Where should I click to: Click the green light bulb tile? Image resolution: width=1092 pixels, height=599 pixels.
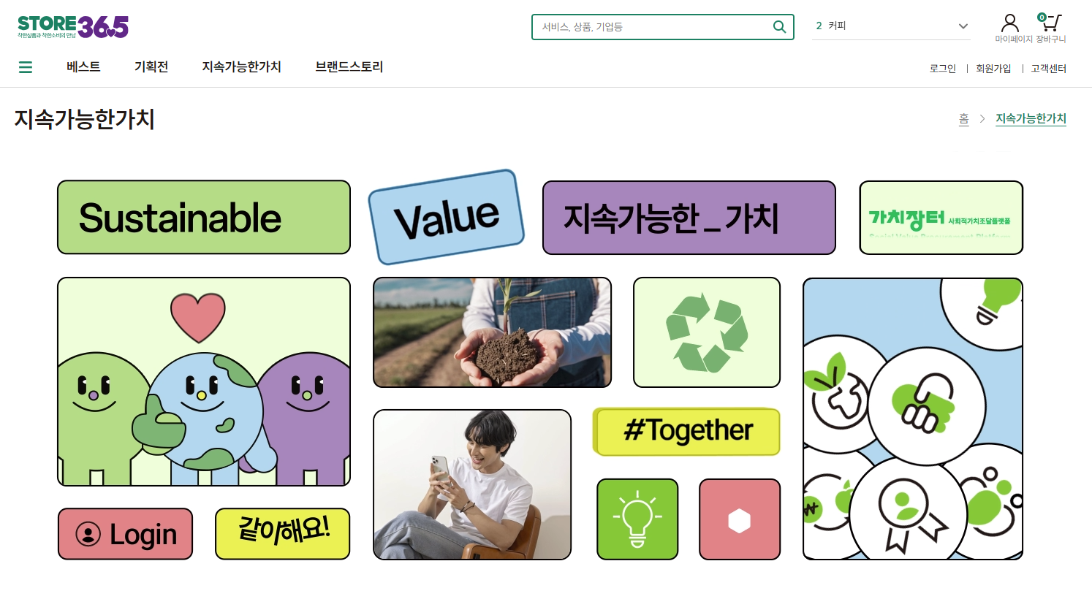pyautogui.click(x=637, y=519)
